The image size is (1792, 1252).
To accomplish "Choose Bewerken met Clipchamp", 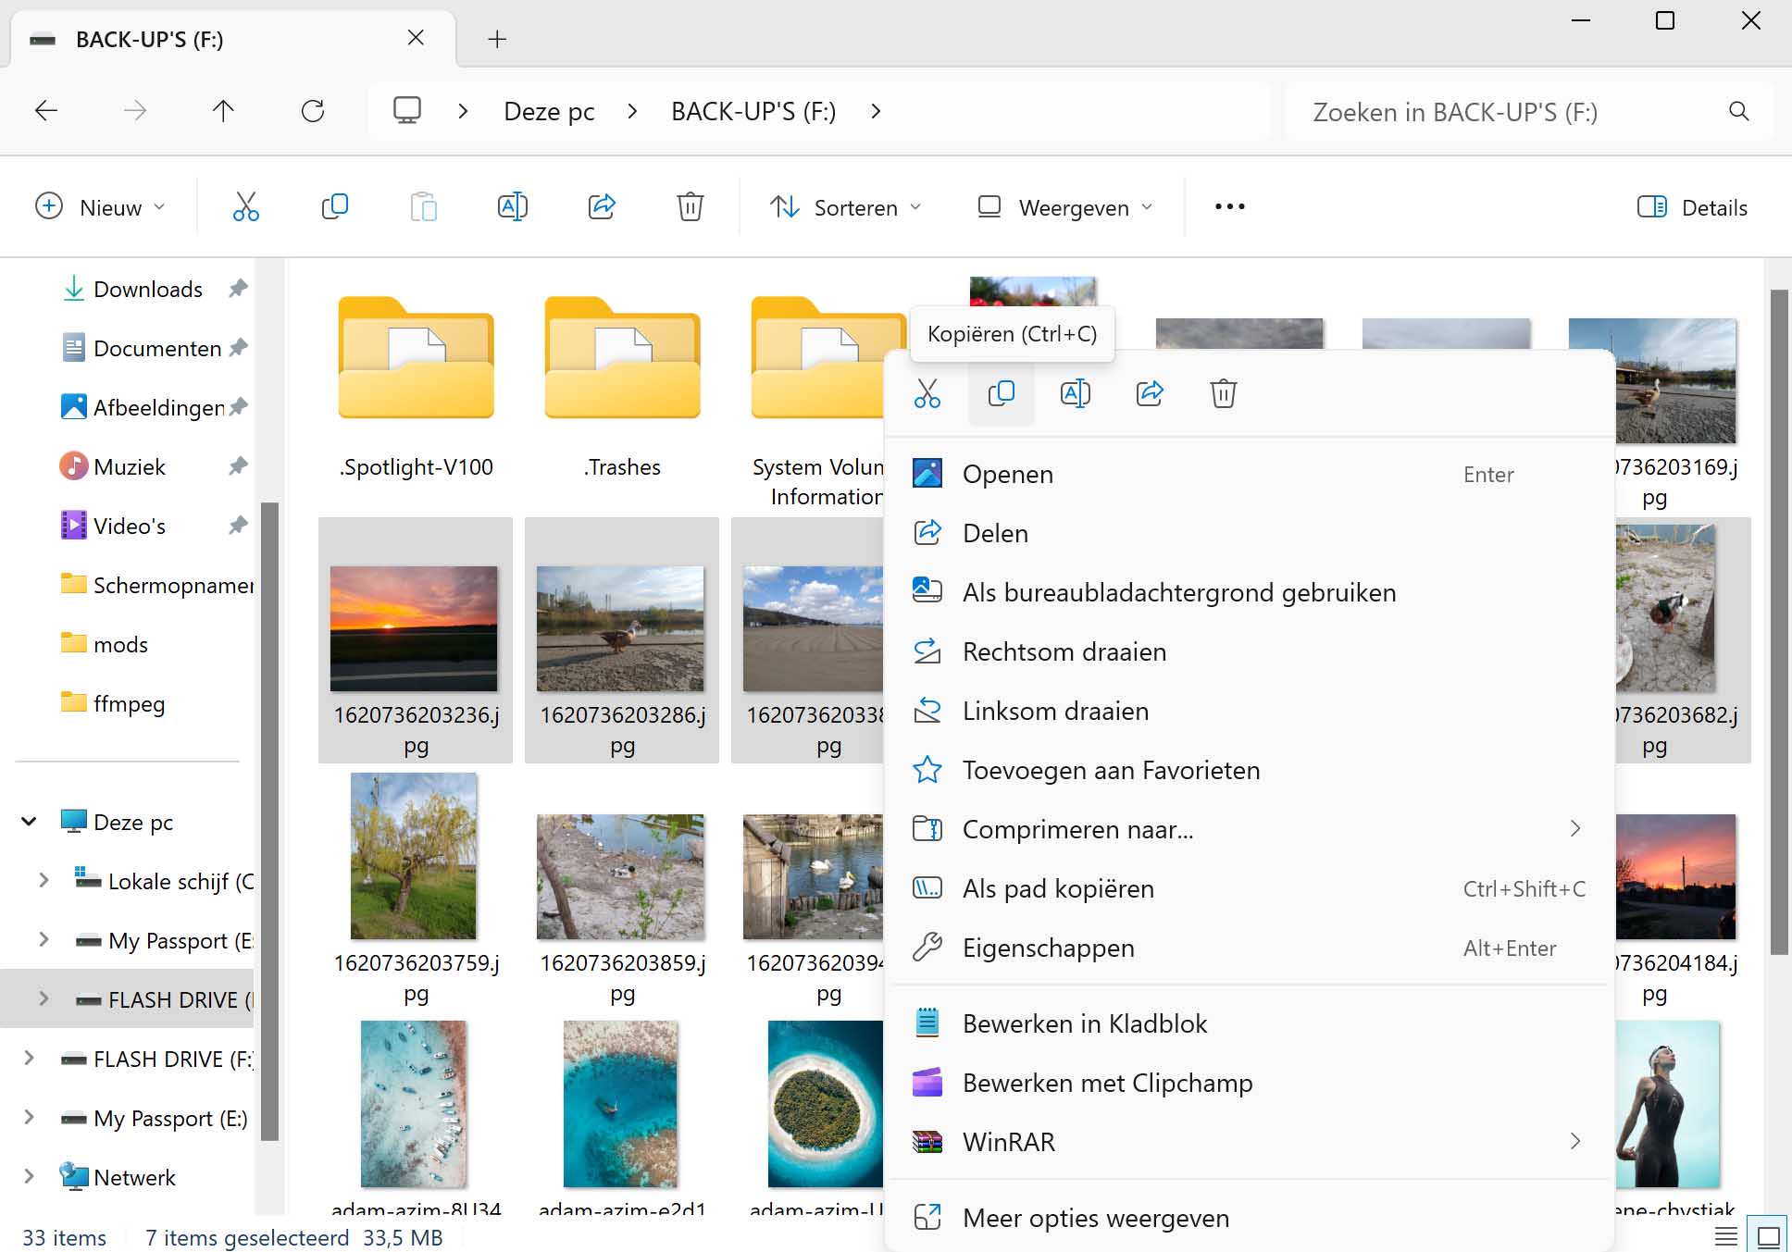I will [1250, 1083].
